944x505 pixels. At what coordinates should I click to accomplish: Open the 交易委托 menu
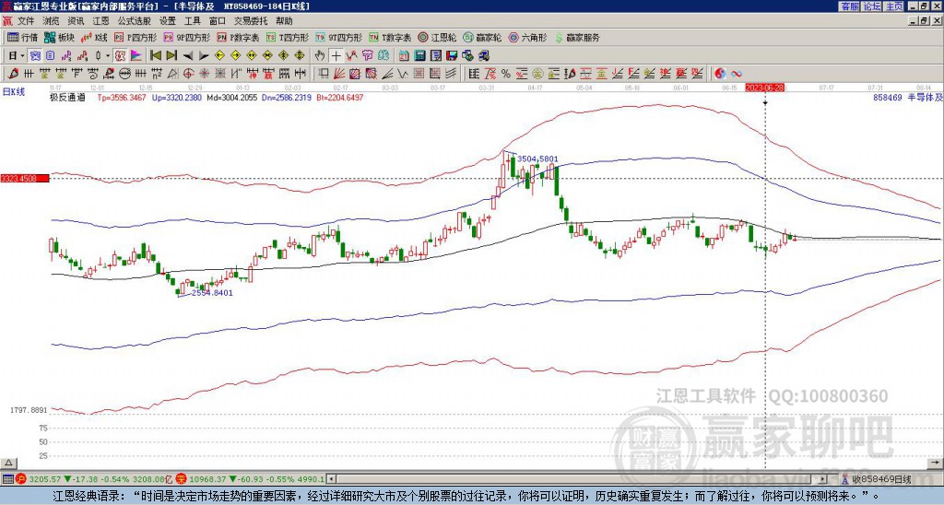(x=251, y=21)
